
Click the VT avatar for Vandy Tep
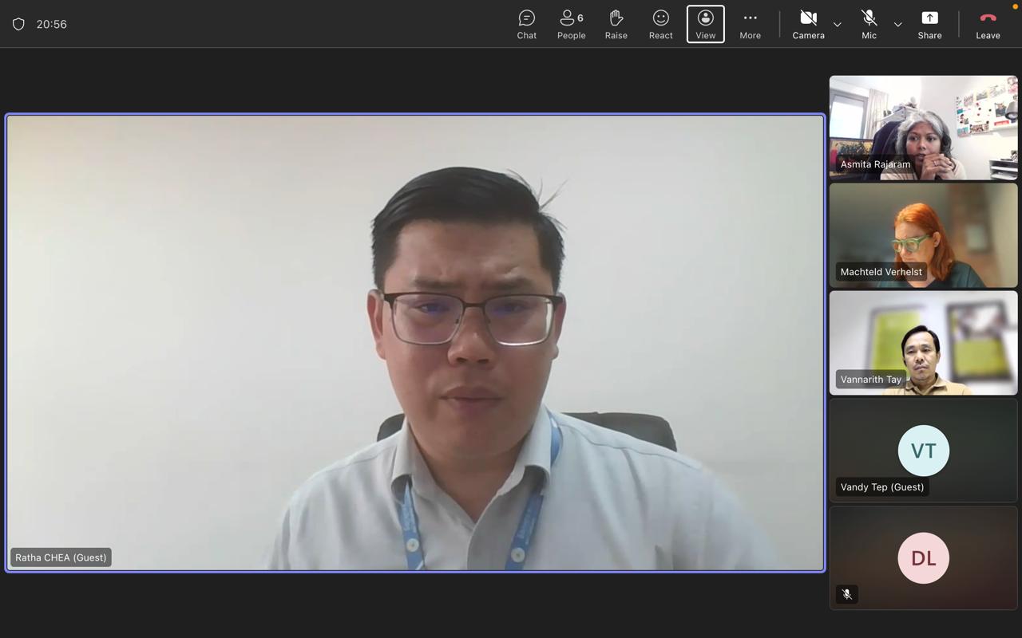pyautogui.click(x=923, y=451)
